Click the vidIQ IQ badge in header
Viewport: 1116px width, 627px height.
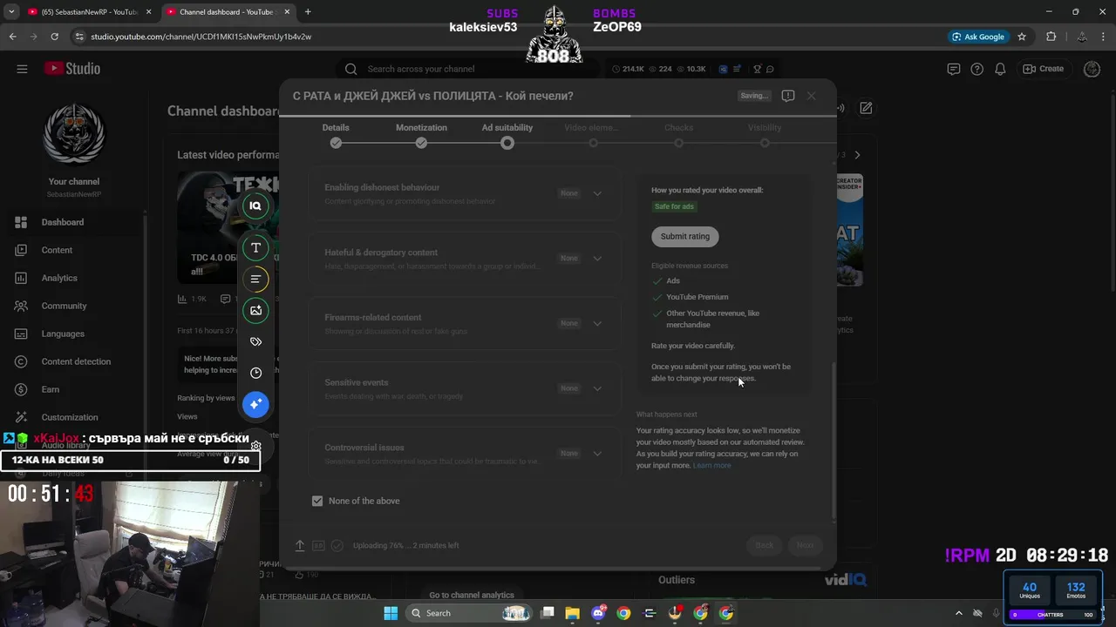tap(724, 69)
